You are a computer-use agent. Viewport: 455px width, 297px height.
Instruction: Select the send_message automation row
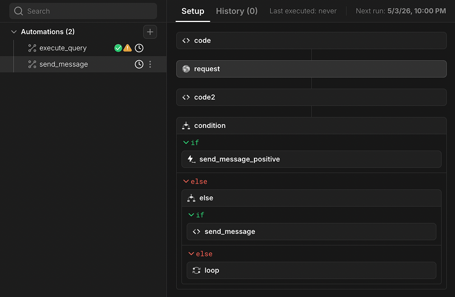pyautogui.click(x=83, y=64)
